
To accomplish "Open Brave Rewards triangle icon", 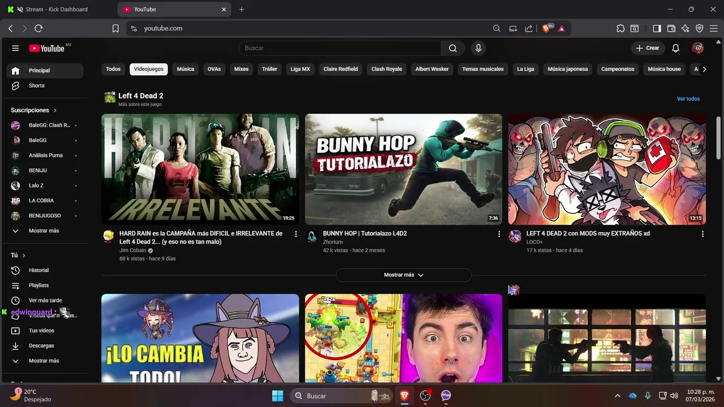I will pos(562,28).
